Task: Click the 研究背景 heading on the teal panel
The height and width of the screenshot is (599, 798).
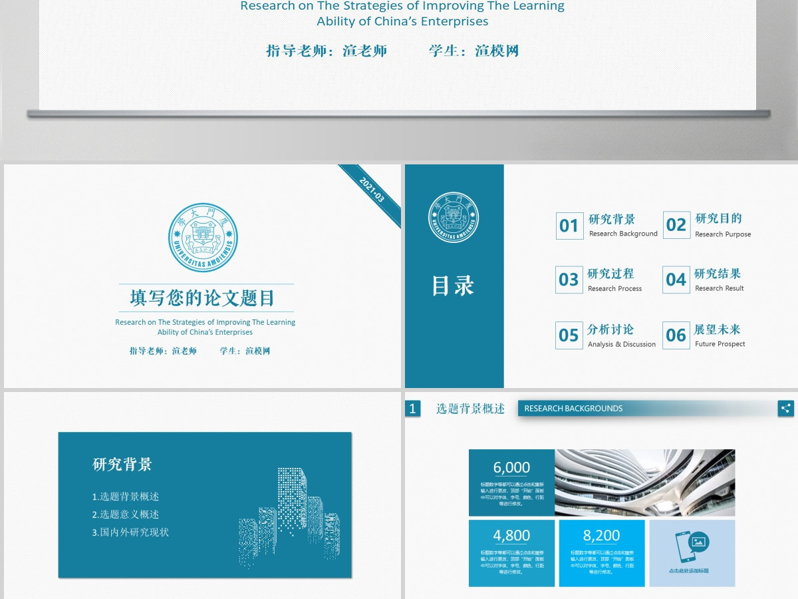Action: [122, 465]
